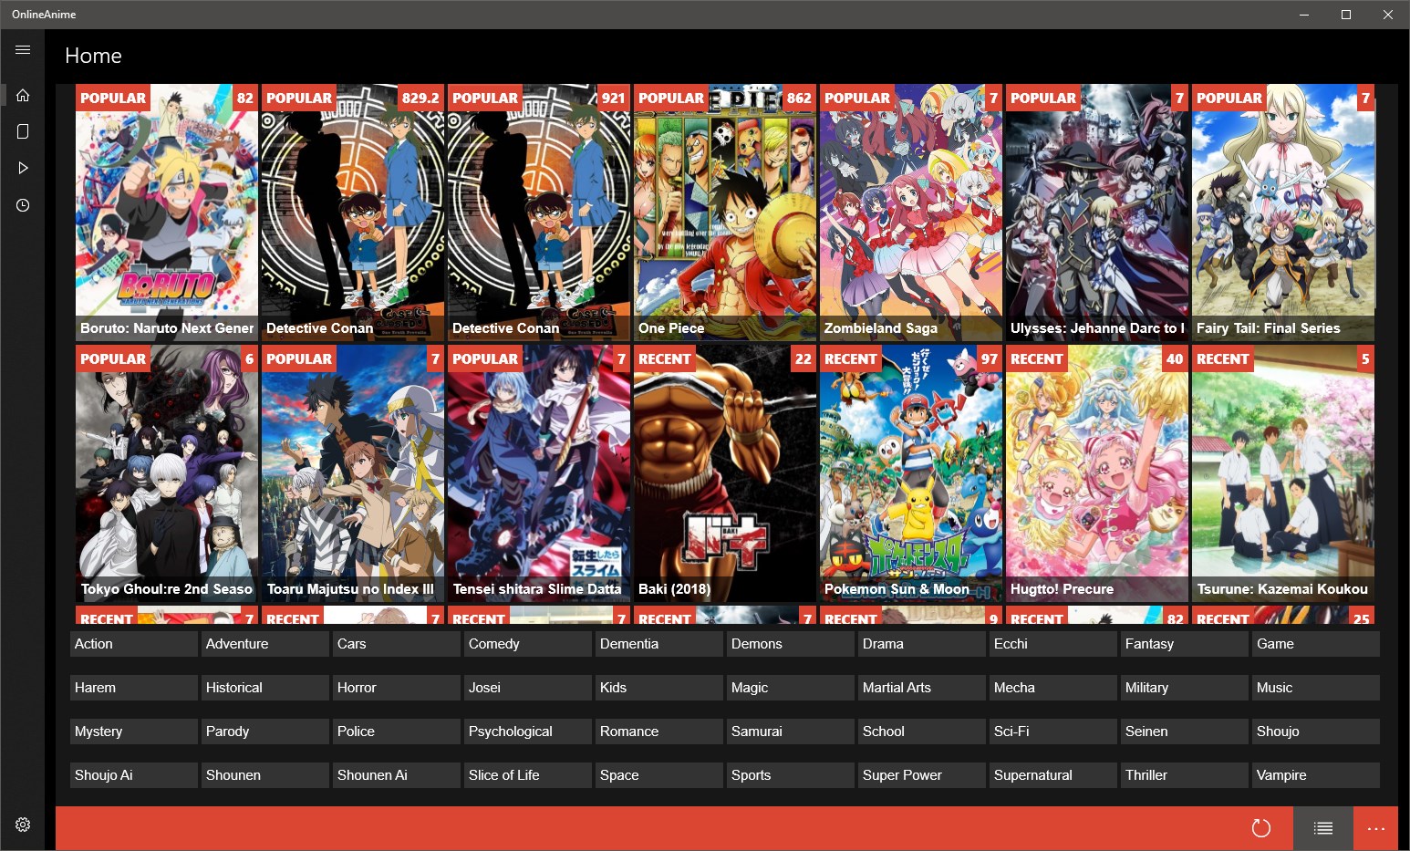Select the Drama genre button
Screen dimensions: 1410x851
922,644
